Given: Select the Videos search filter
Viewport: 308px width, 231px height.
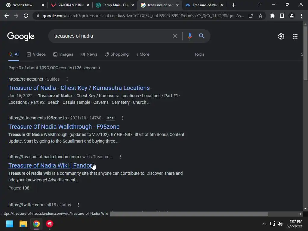Looking at the screenshot, I should [36, 54].
